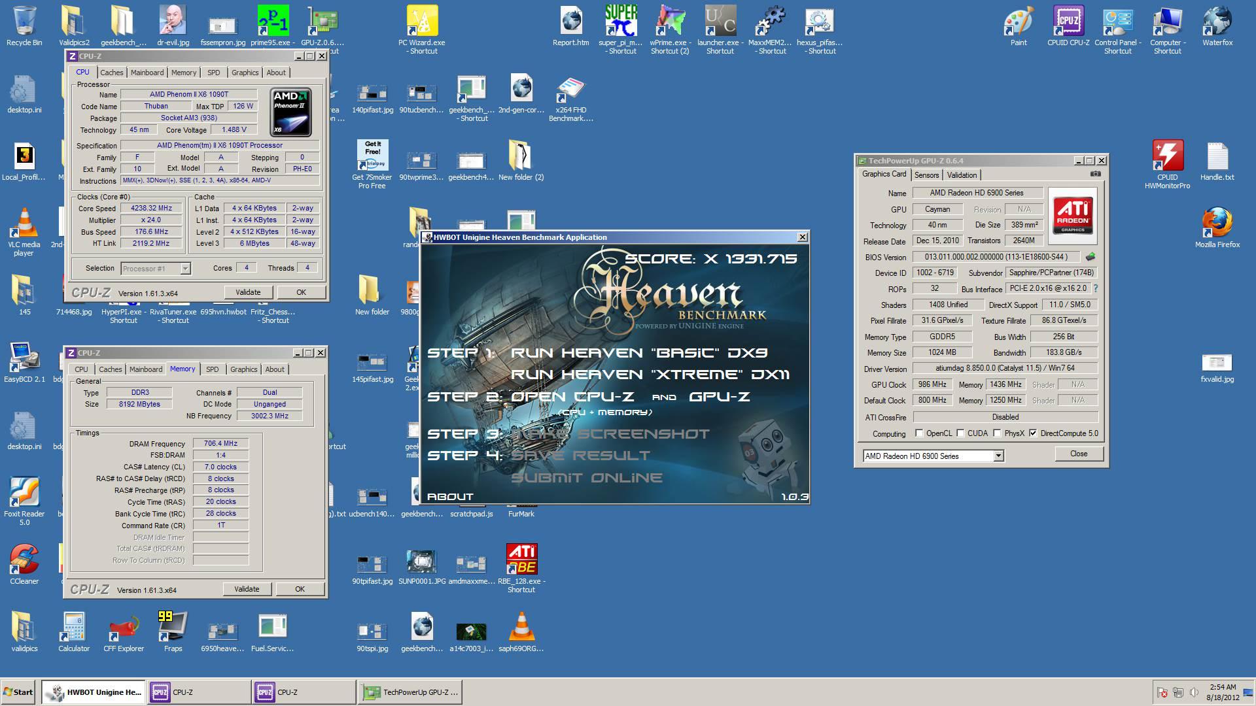Launch the prime95.exe desktop icon

coord(272,26)
